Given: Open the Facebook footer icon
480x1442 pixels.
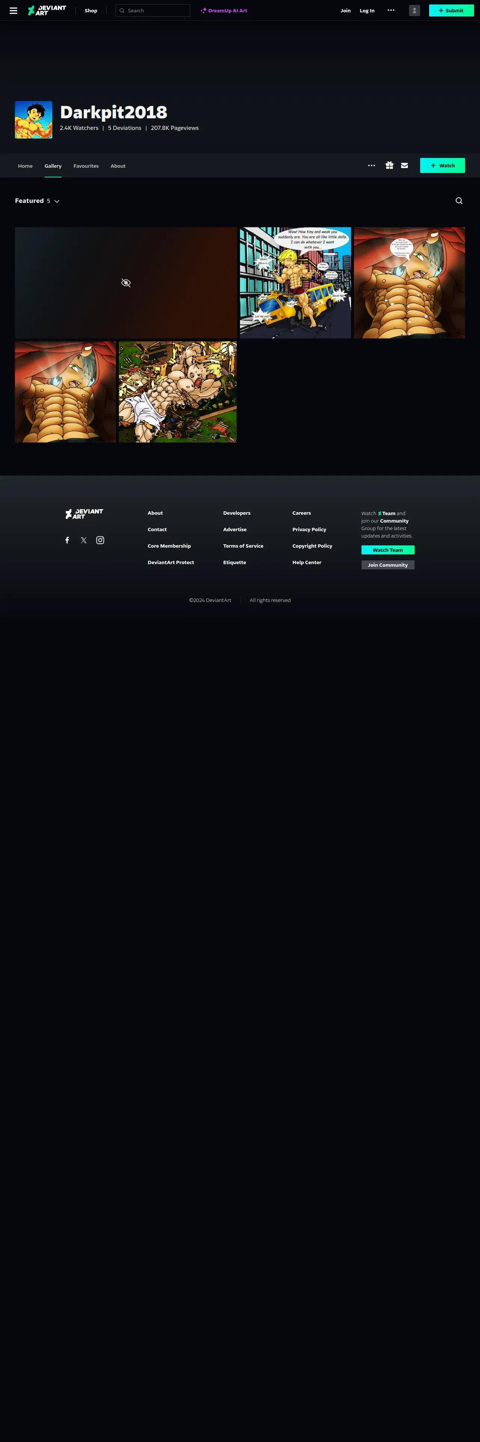Looking at the screenshot, I should coord(67,540).
